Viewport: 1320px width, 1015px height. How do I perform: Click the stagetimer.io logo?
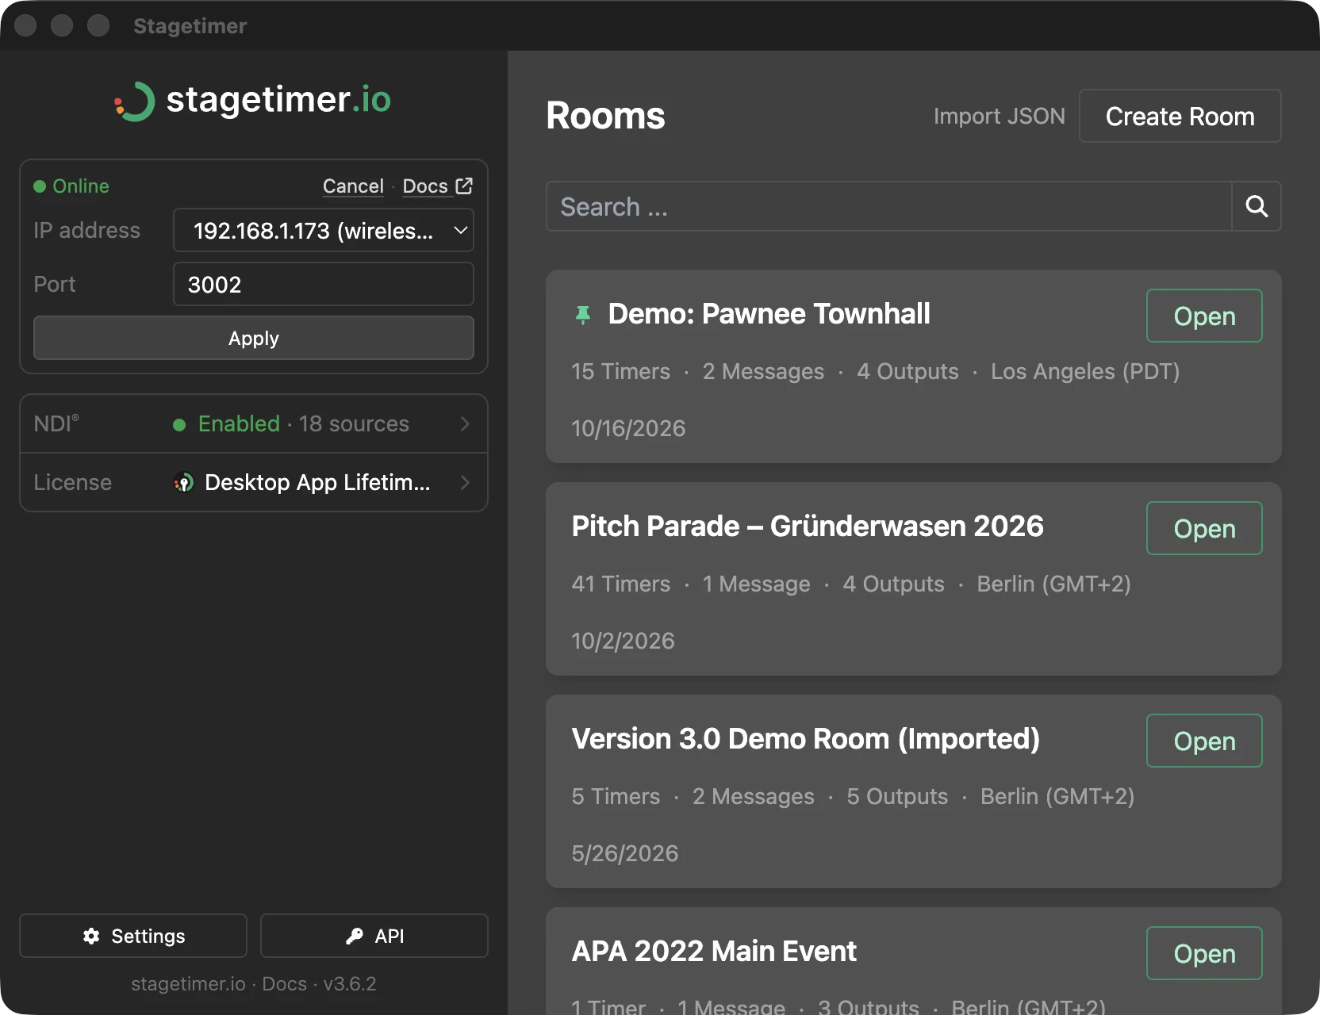click(253, 101)
